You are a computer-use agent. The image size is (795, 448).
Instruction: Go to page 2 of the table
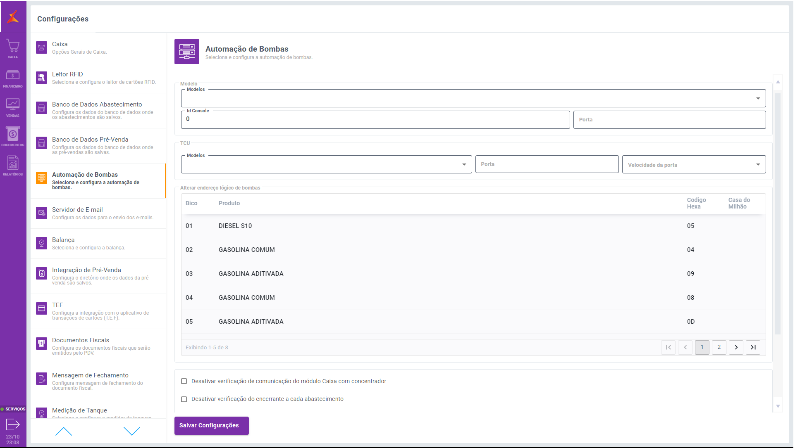[719, 347]
